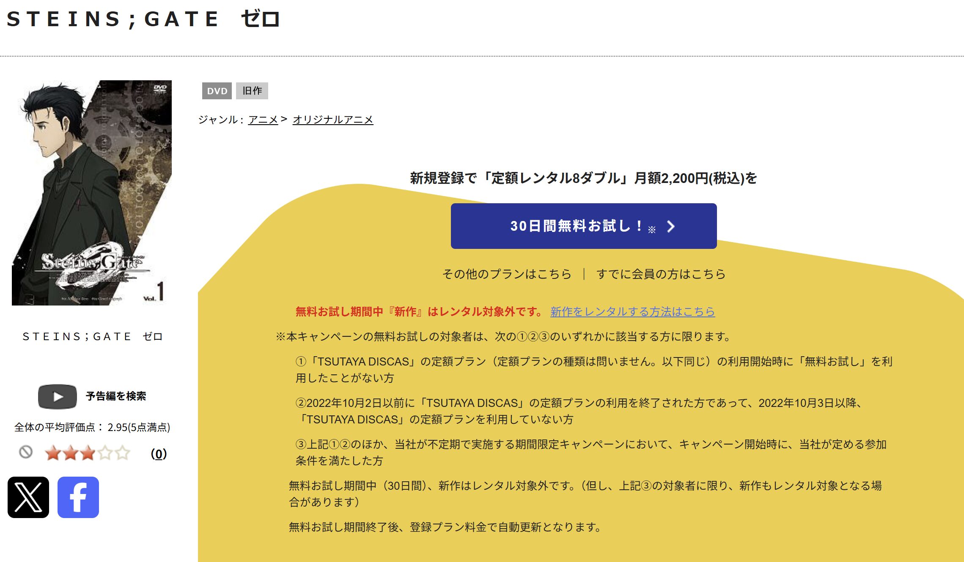Rate three stars
This screenshot has height=562, width=964.
(x=88, y=453)
